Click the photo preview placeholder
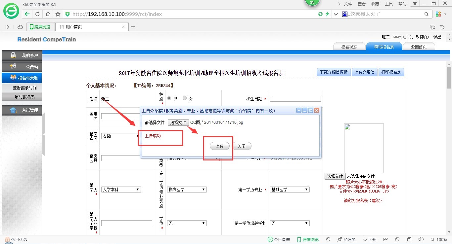This screenshot has width=452, height=244. click(x=364, y=148)
